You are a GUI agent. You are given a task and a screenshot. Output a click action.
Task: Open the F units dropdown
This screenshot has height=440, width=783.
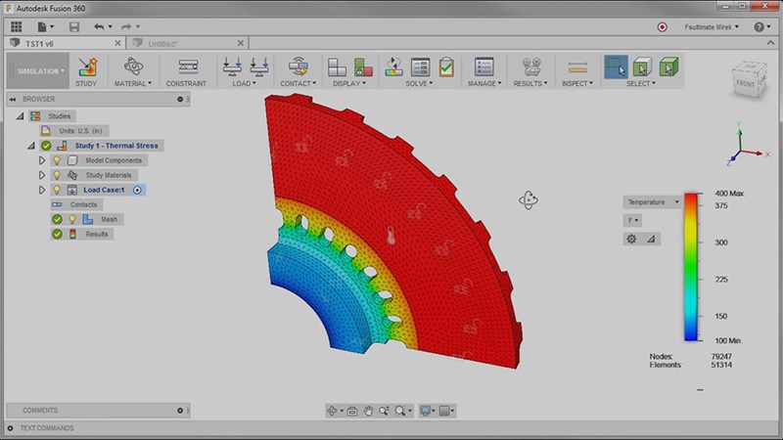click(632, 220)
